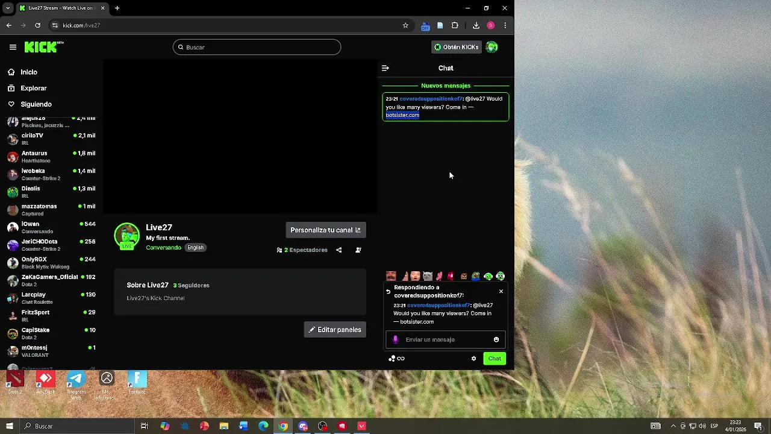Open File Explorer from taskbar

tap(224, 426)
